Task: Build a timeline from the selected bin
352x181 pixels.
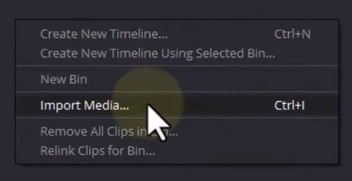Action: click(177, 53)
